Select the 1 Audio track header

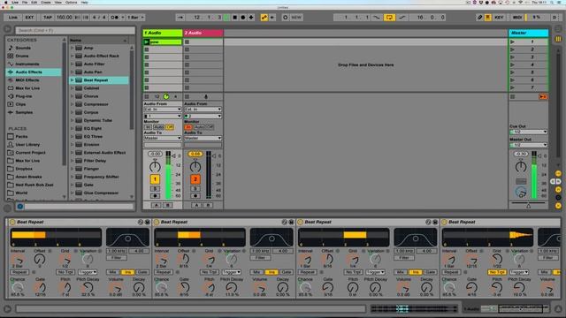(163, 33)
